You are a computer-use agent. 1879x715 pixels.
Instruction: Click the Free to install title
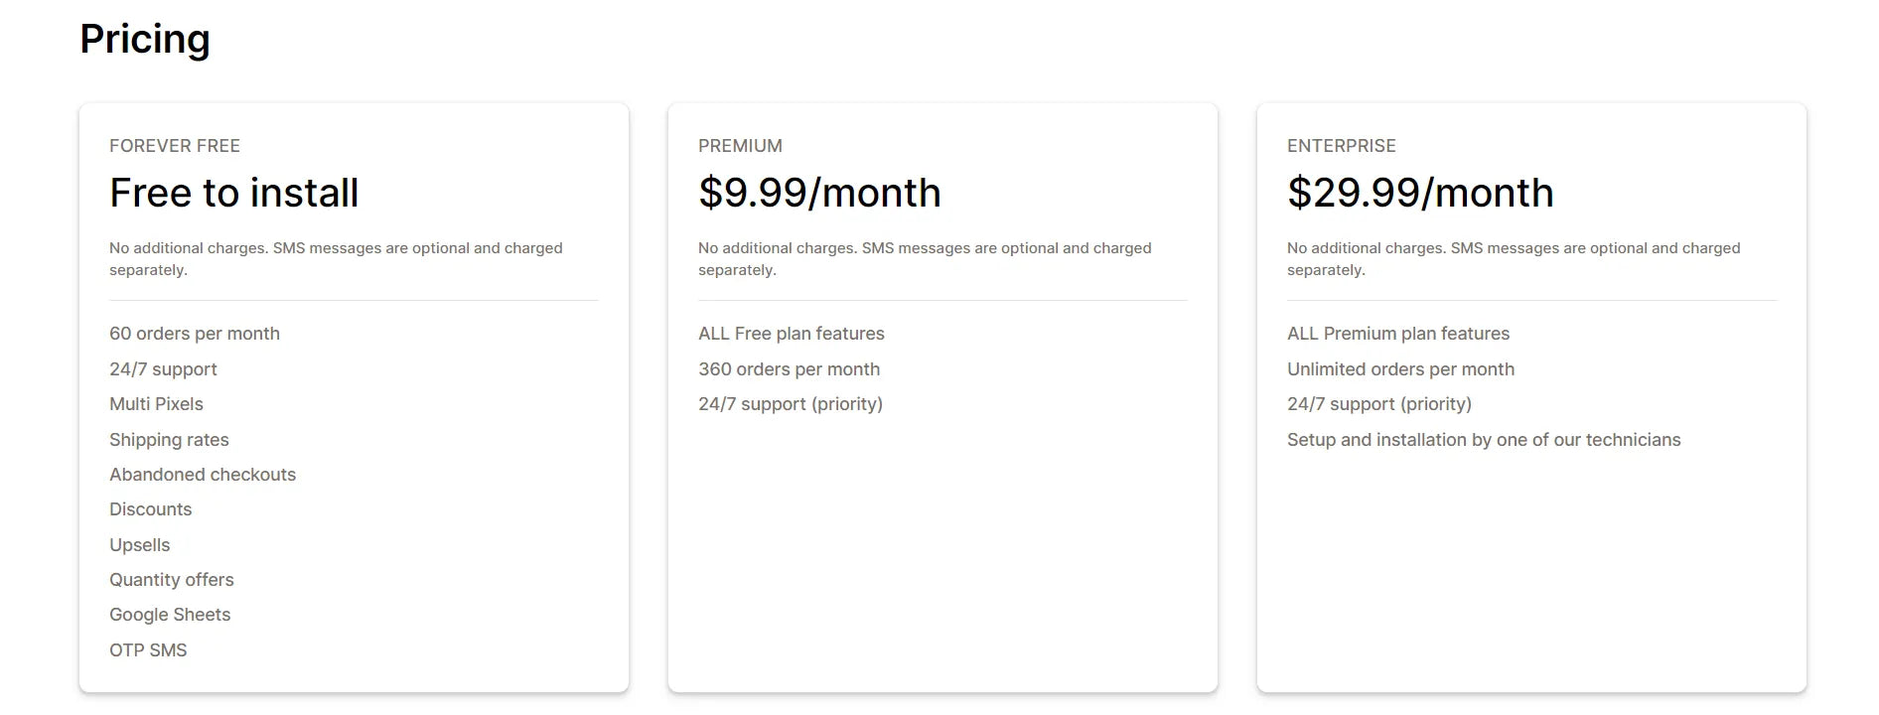pyautogui.click(x=234, y=193)
